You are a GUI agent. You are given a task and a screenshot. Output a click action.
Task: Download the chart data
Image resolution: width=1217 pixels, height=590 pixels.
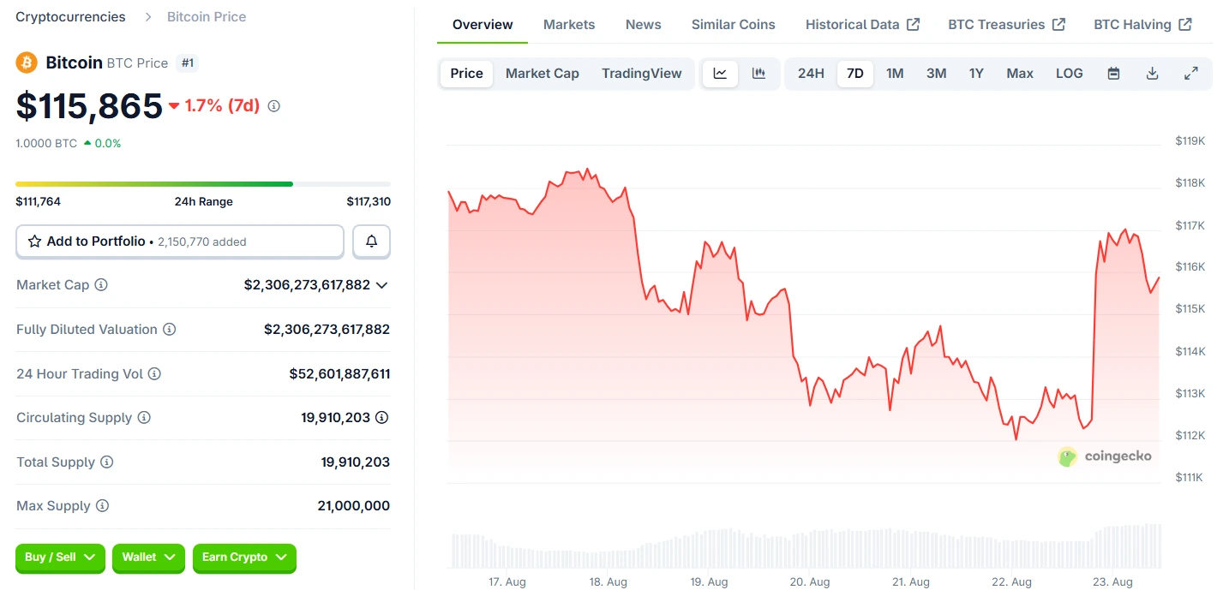coord(1152,74)
